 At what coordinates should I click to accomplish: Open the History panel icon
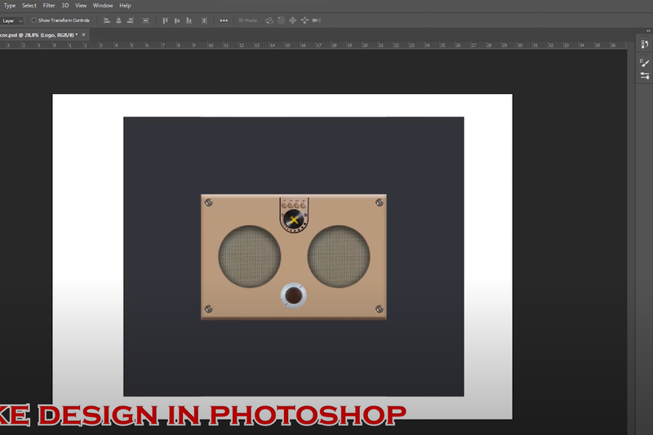coord(644,46)
